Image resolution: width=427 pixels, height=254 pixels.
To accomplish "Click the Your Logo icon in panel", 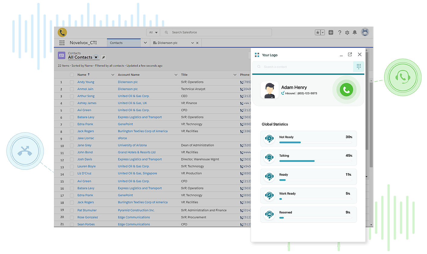I will (x=257, y=55).
